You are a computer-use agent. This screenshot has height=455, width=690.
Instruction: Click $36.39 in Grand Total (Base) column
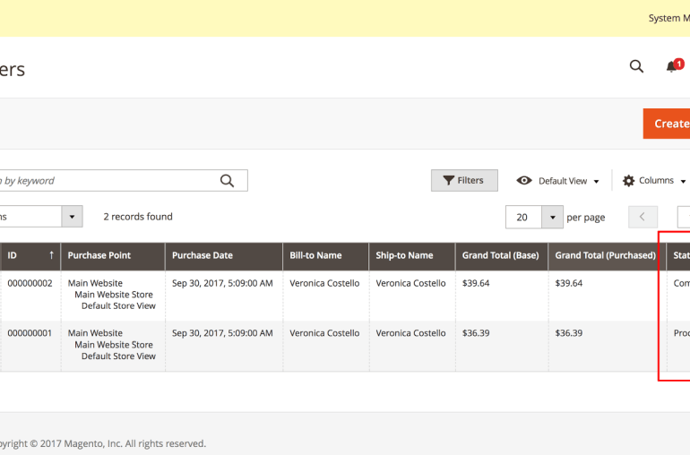476,333
